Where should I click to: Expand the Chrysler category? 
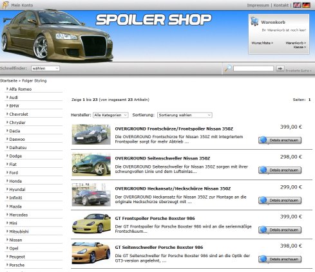coord(17,122)
